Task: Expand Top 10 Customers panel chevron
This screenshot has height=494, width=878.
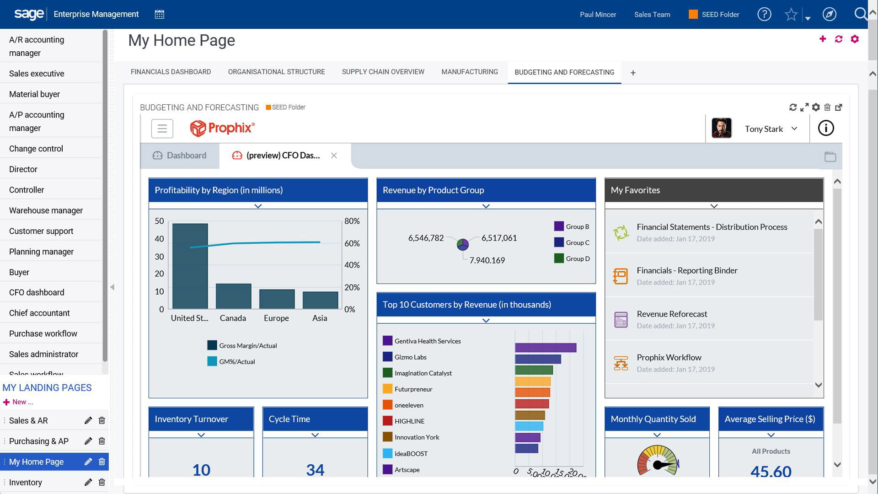Action: pos(486,321)
